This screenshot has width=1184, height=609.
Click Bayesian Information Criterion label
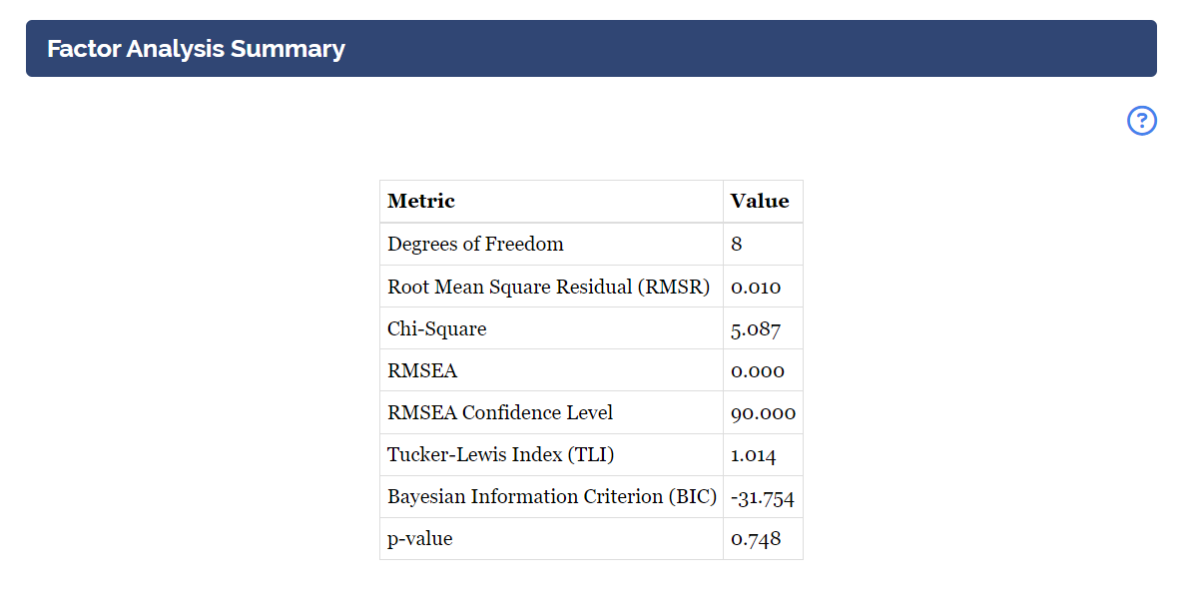(x=551, y=496)
